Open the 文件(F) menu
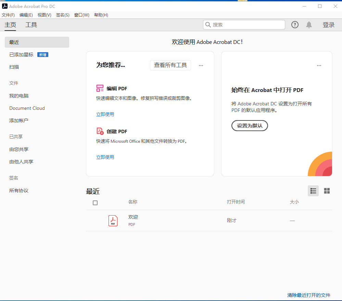 coord(8,15)
